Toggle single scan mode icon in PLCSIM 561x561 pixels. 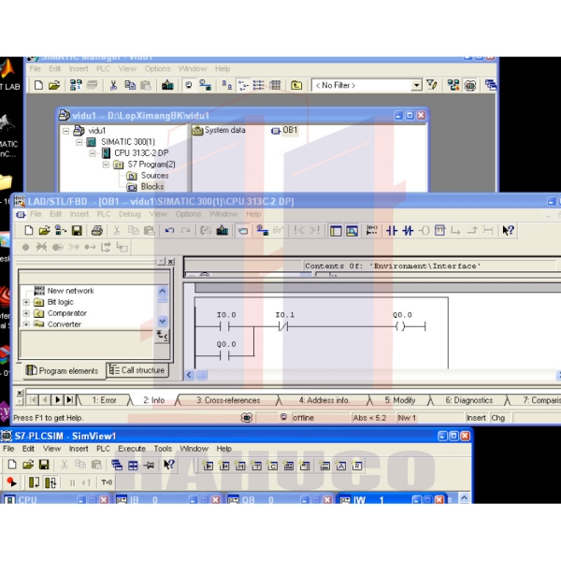point(34,482)
